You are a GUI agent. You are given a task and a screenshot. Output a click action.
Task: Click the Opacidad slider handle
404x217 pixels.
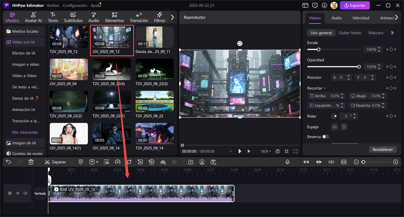359,67
